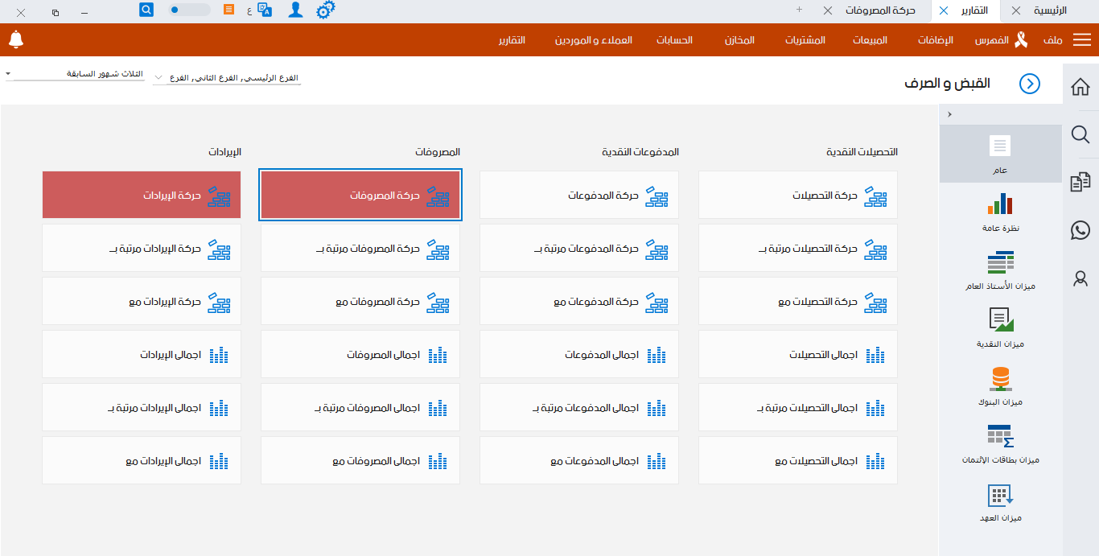Open the application settings gear

326,10
